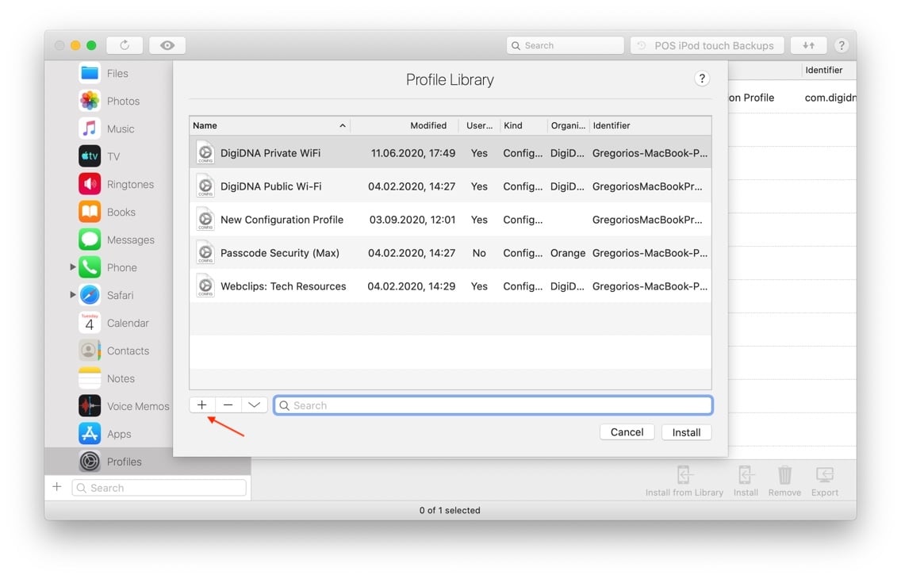Toggle the eye visibility button in toolbar
This screenshot has height=579, width=901.
pos(167,45)
